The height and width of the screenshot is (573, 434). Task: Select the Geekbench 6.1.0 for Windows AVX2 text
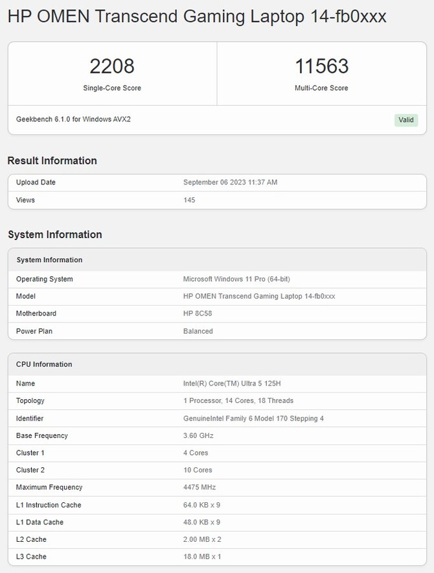[73, 119]
